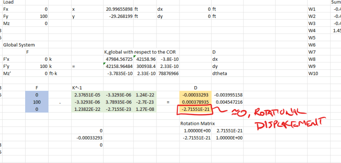Click "K,global with respect to the COR" header
The height and width of the screenshot is (163, 341).
pyautogui.click(x=140, y=52)
